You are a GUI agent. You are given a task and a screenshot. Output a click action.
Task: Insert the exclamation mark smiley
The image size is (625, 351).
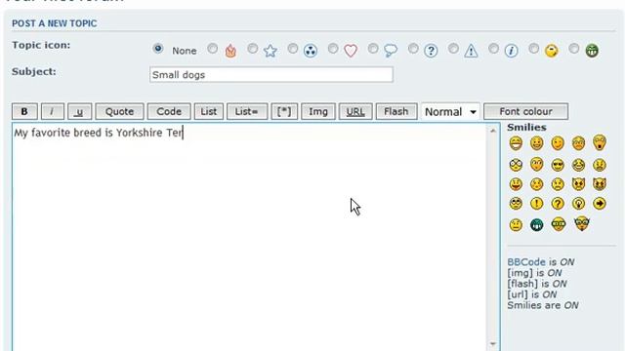(537, 204)
